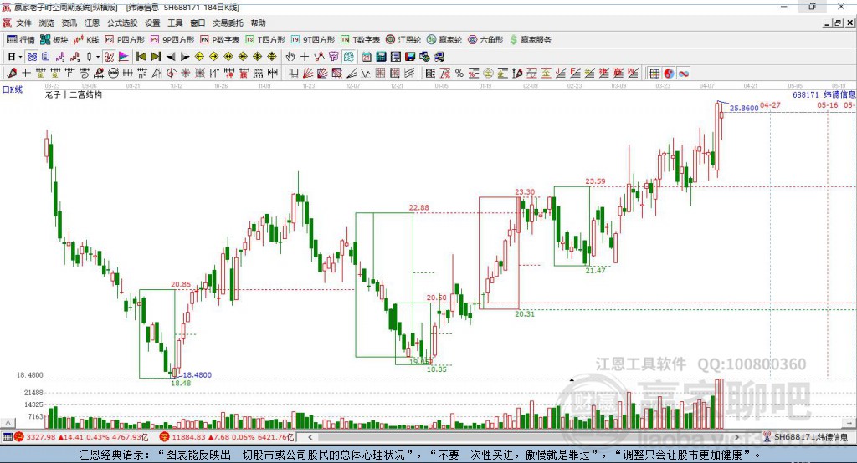Open the 交易委托 menu
Viewport: 857px width, 463px height.
pyautogui.click(x=228, y=23)
